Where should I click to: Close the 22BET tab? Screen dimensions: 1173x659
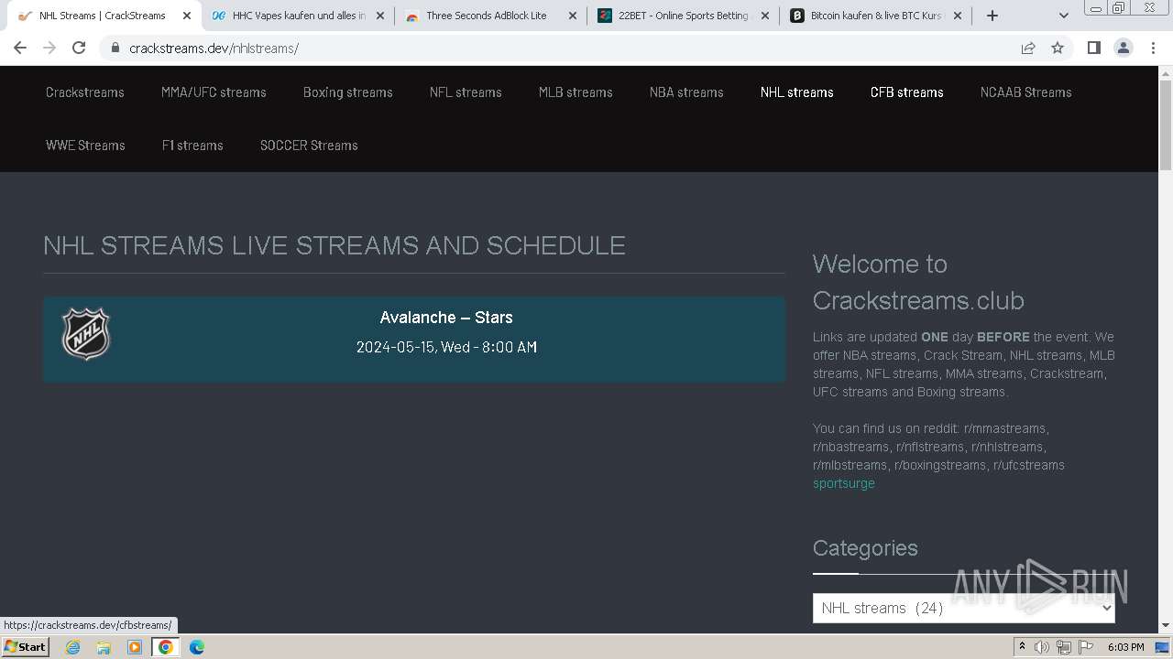tap(765, 16)
